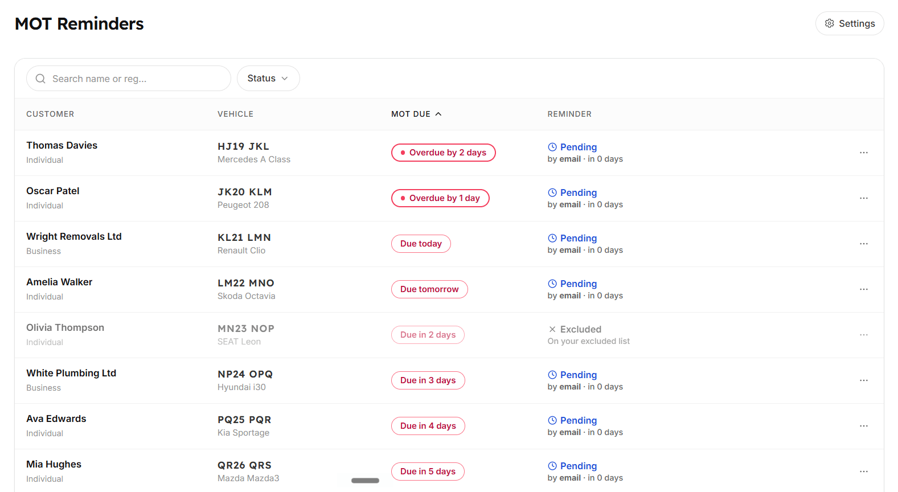This screenshot has height=492, width=898.
Task: Click the Pending clock icon for PQ25 PQR
Action: click(x=552, y=420)
